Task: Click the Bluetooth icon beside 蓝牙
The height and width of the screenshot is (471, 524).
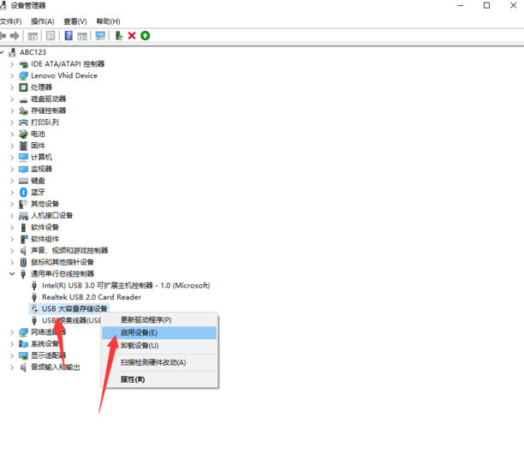Action: [x=23, y=192]
